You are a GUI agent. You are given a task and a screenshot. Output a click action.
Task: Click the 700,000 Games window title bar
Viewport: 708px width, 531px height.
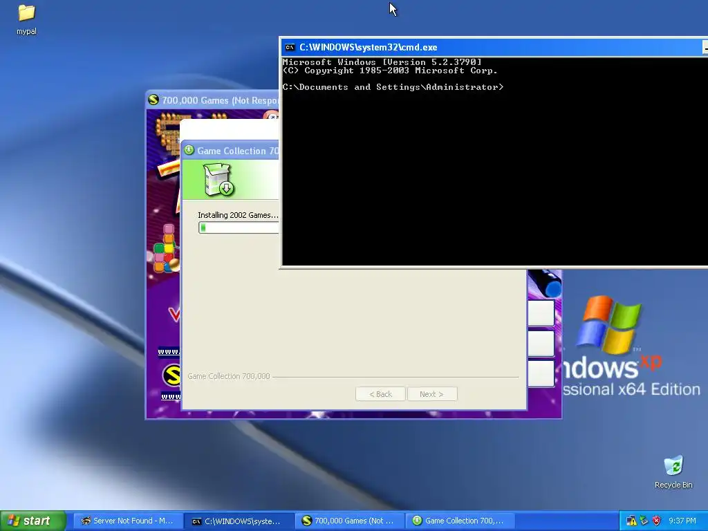click(x=212, y=100)
